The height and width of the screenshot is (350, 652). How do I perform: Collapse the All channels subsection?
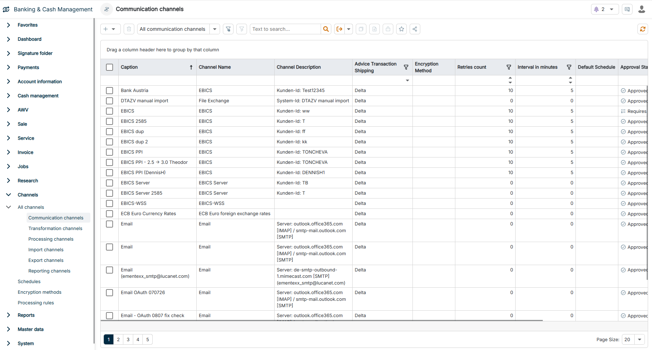(9, 207)
